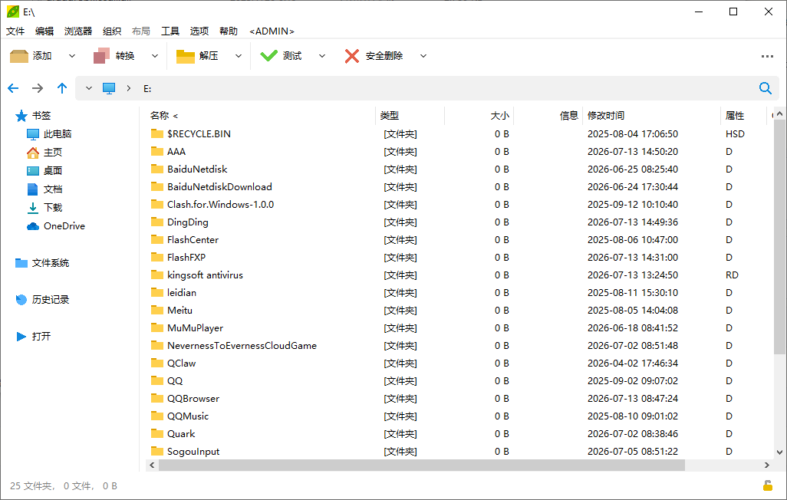Select 文件系统 in the sidebar
Screen dimensions: 787x500
pos(42,262)
